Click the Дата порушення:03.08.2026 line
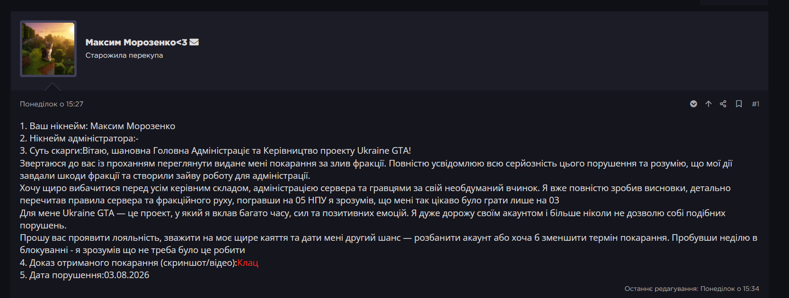Viewport: 789px width, 298px height. point(84,275)
